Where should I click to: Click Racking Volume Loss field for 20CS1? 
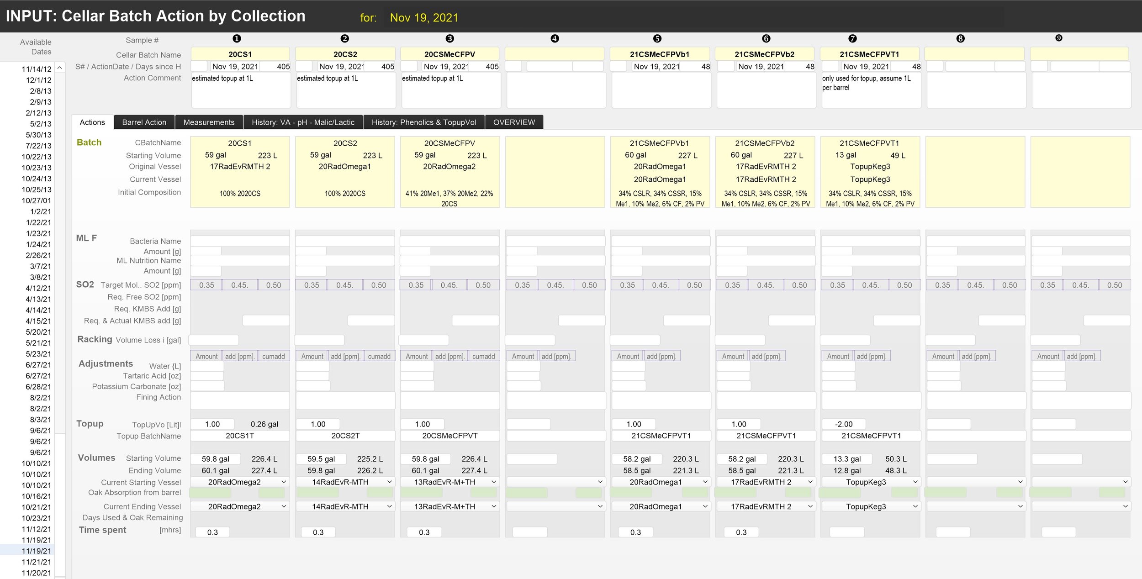pyautogui.click(x=213, y=340)
